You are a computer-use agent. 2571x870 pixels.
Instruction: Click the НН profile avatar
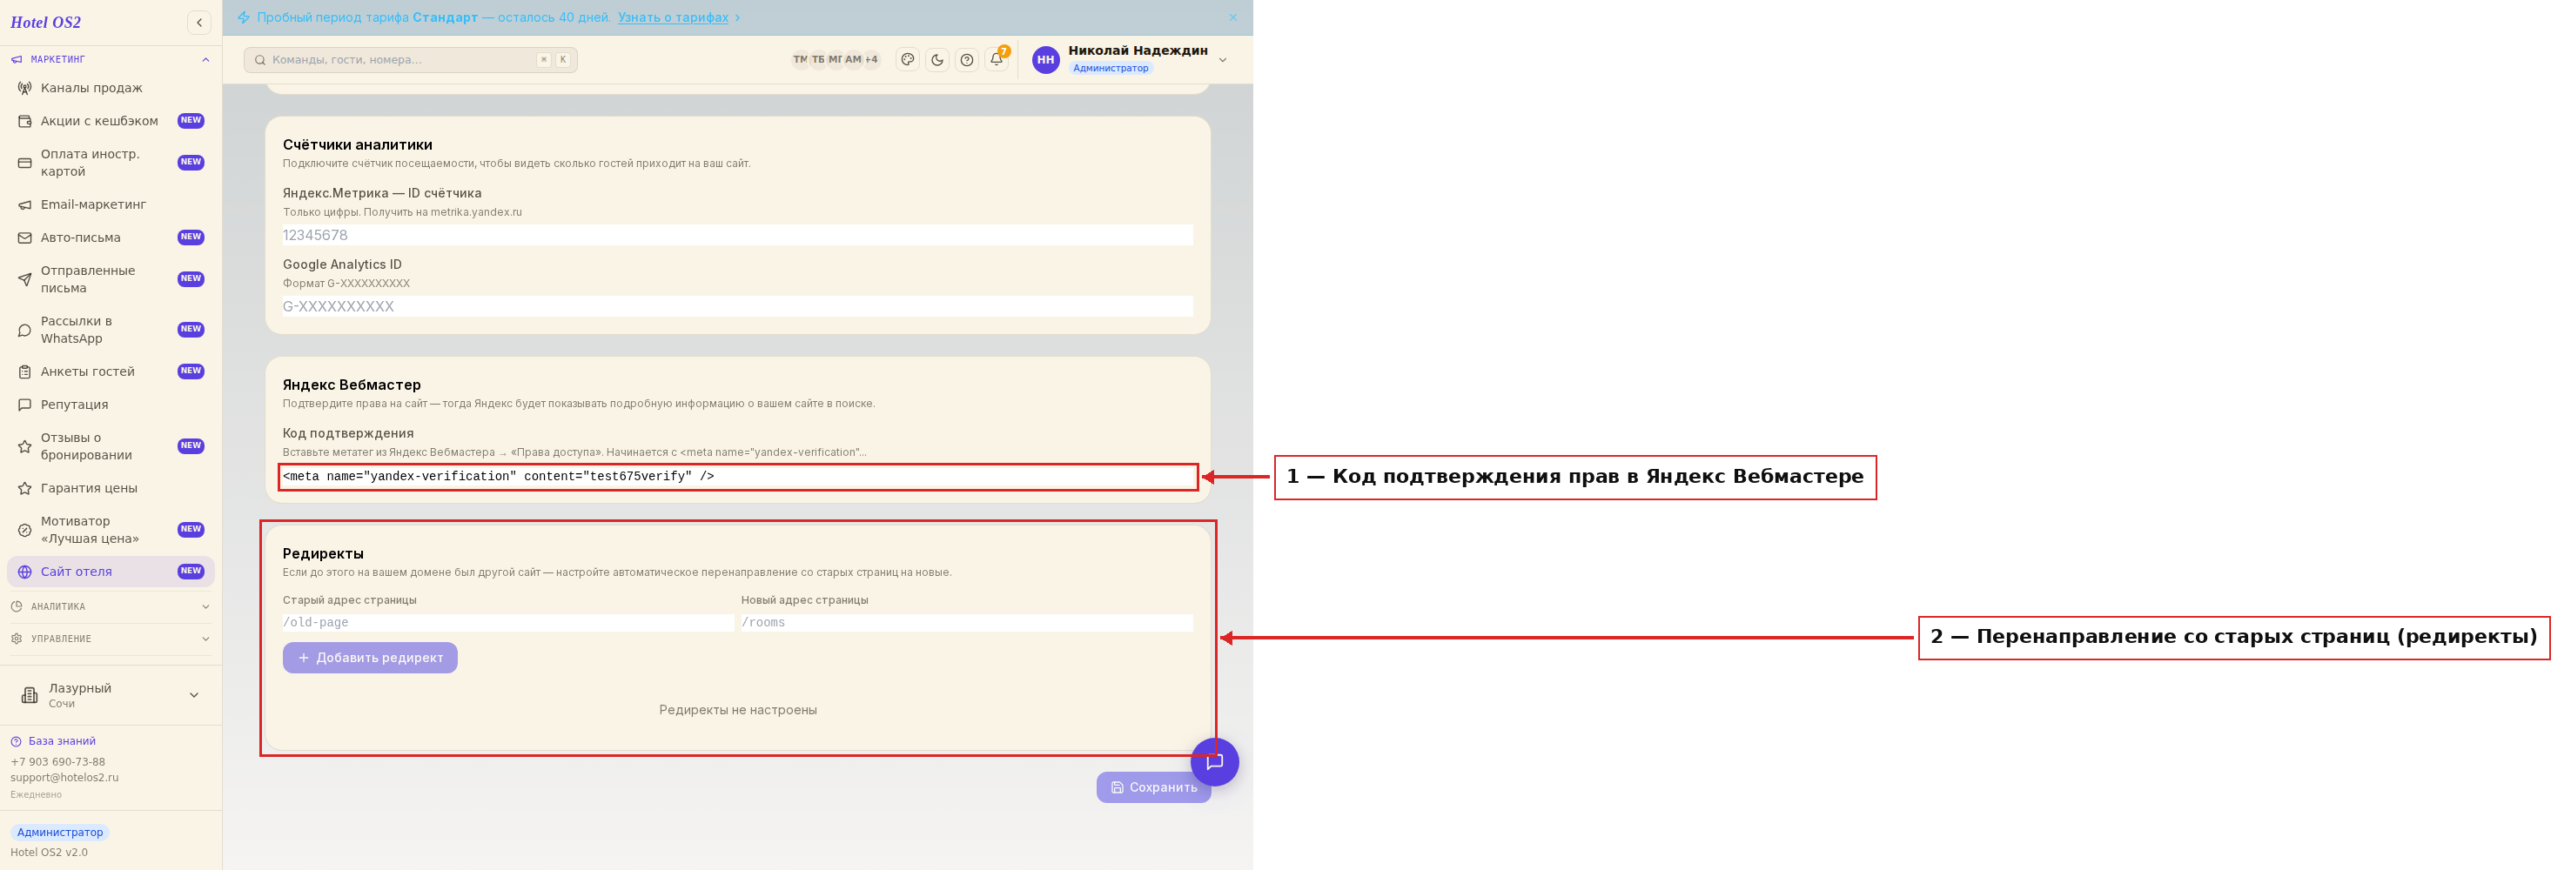pos(1045,60)
